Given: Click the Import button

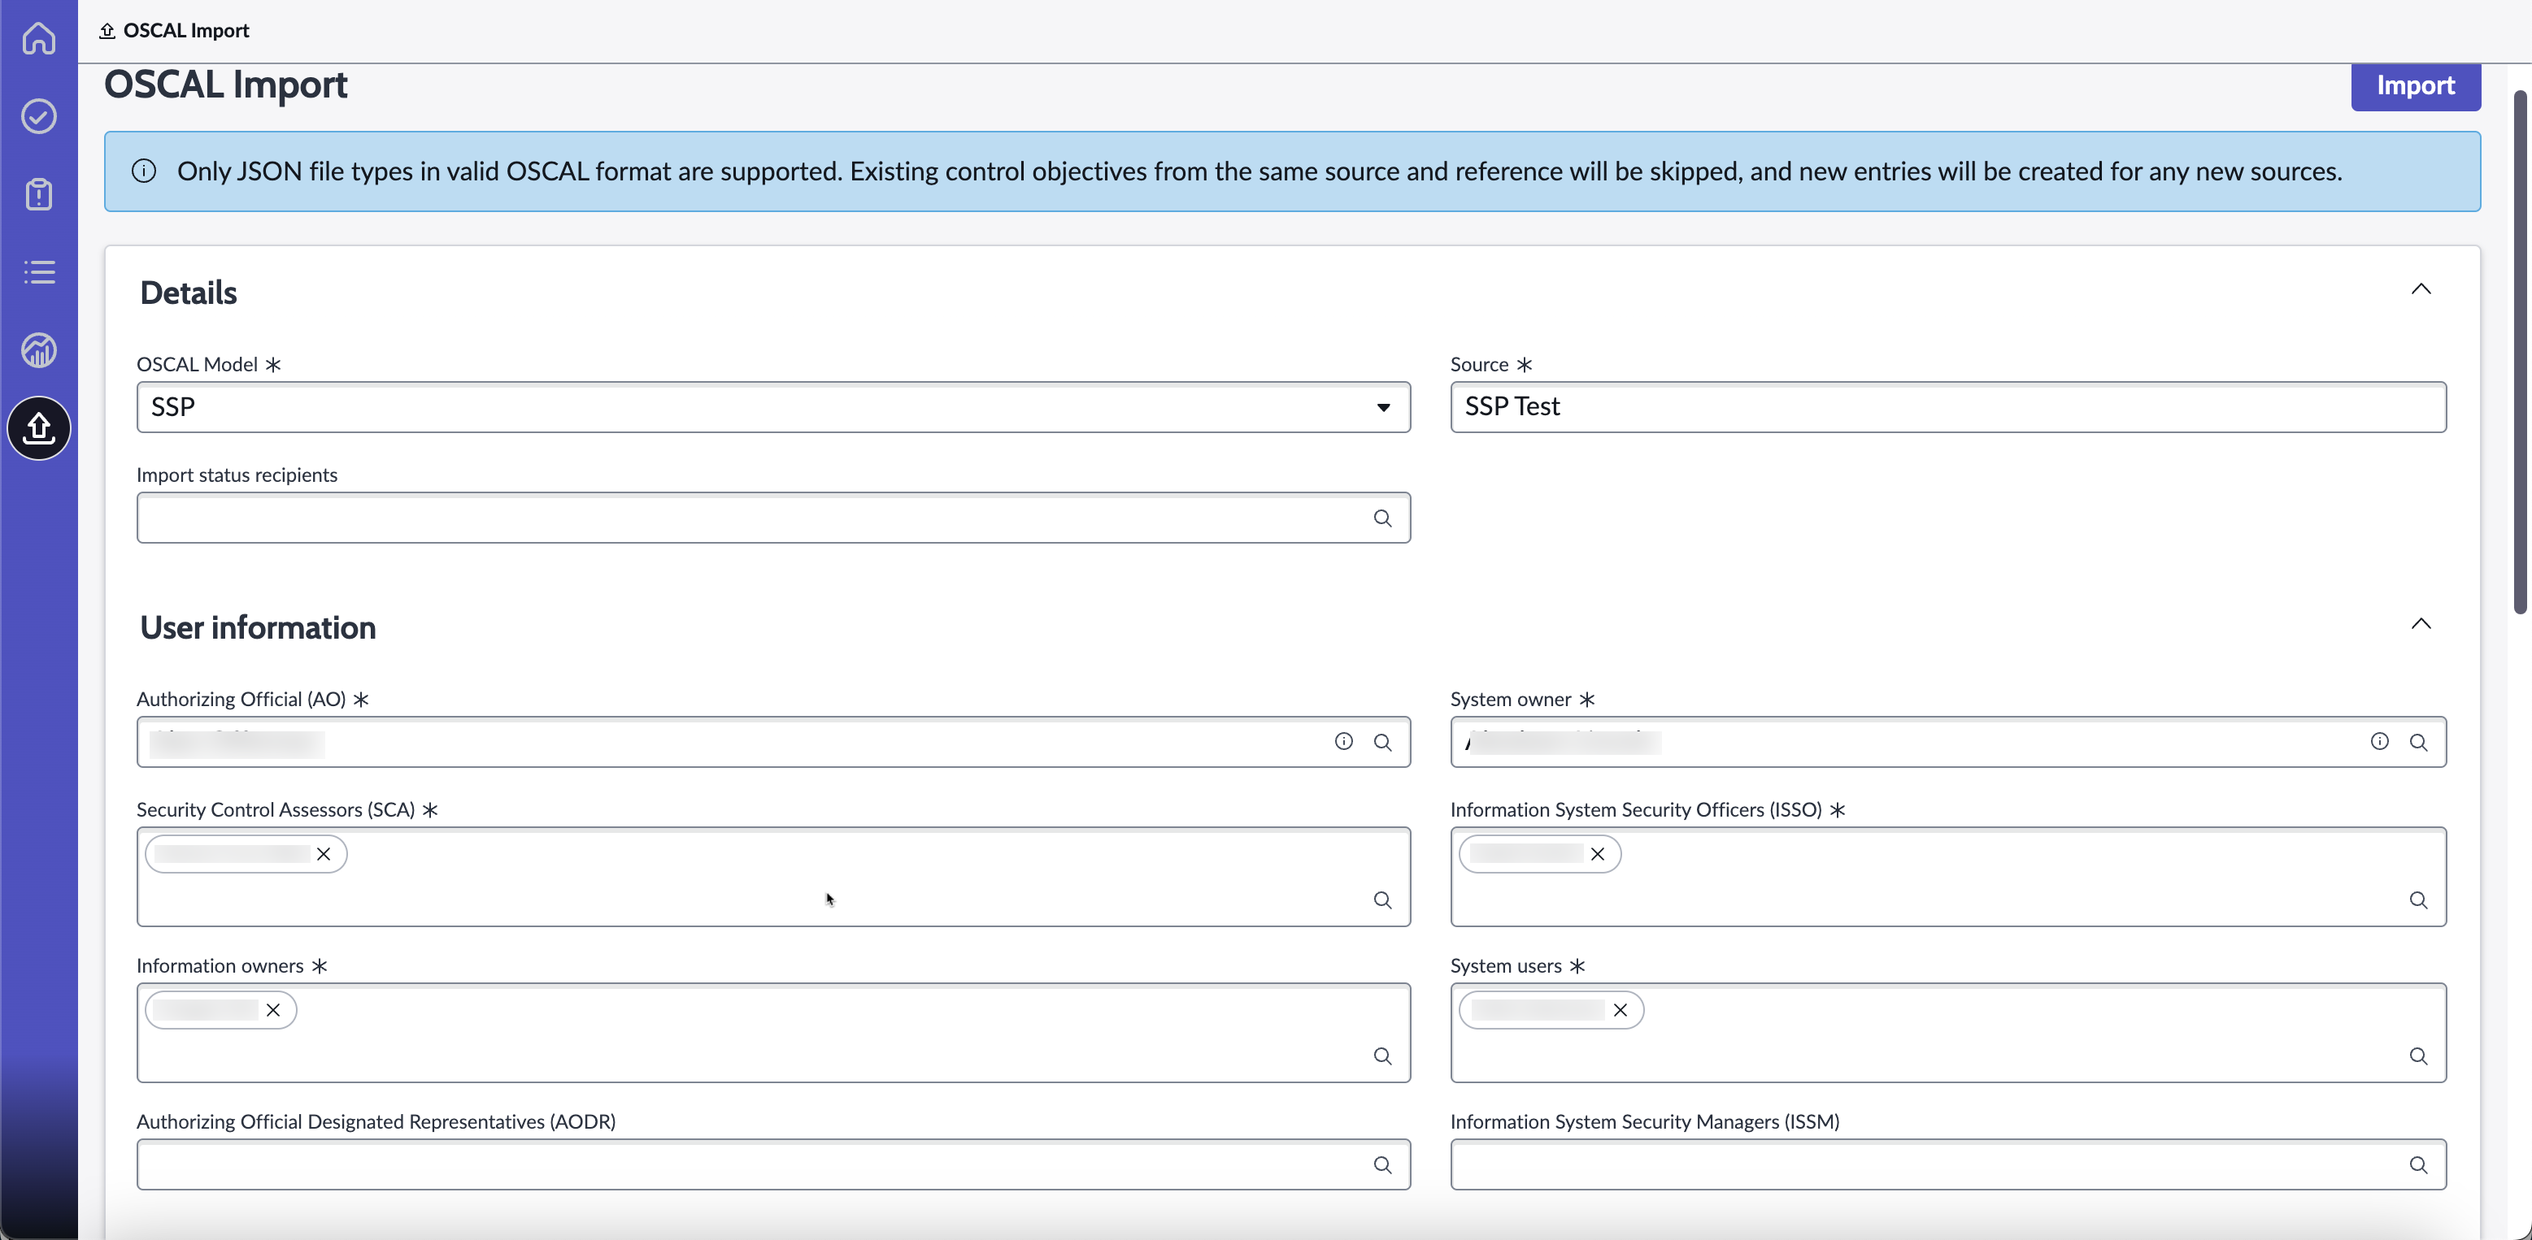Looking at the screenshot, I should pyautogui.click(x=2415, y=86).
